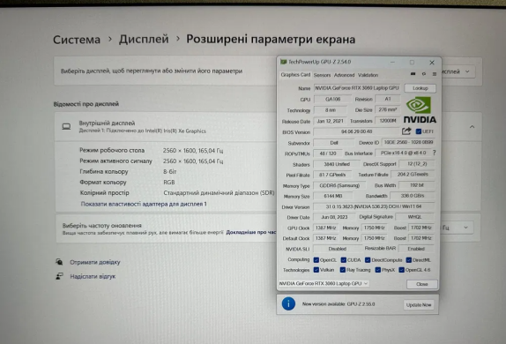
Task: Click the Close button in GPU-Z
Action: [421, 284]
